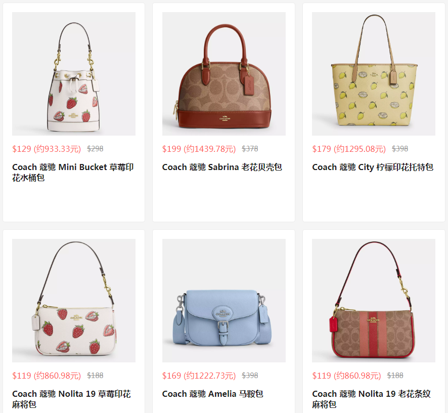Open the Nolita 19 strawberry bag image

tap(74, 301)
